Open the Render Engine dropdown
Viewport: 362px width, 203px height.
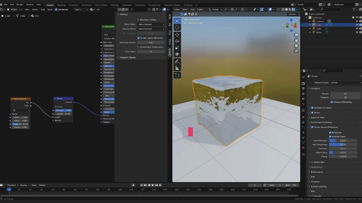[346, 82]
